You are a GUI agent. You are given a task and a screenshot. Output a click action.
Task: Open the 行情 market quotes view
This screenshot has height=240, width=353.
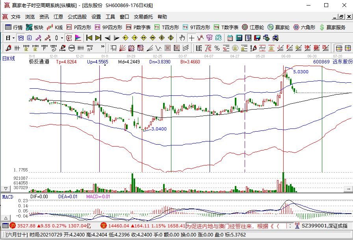(x=14, y=27)
